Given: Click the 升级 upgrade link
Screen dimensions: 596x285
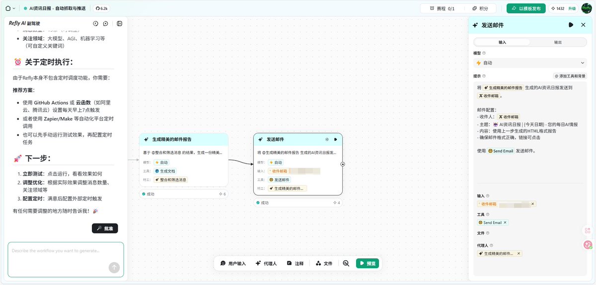Looking at the screenshot, I should 572,8.
